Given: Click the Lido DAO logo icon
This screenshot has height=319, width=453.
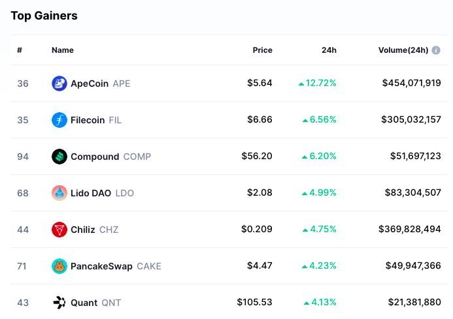Looking at the screenshot, I should tap(59, 193).
